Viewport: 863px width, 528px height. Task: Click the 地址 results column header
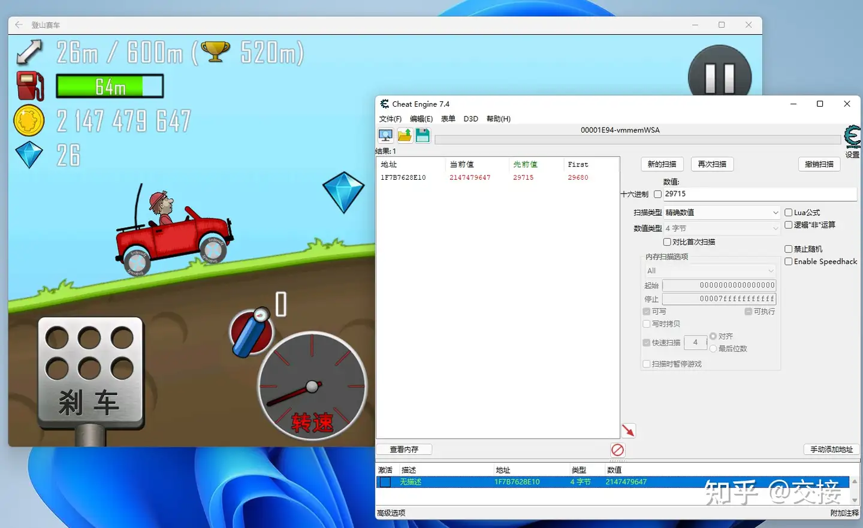pos(389,164)
